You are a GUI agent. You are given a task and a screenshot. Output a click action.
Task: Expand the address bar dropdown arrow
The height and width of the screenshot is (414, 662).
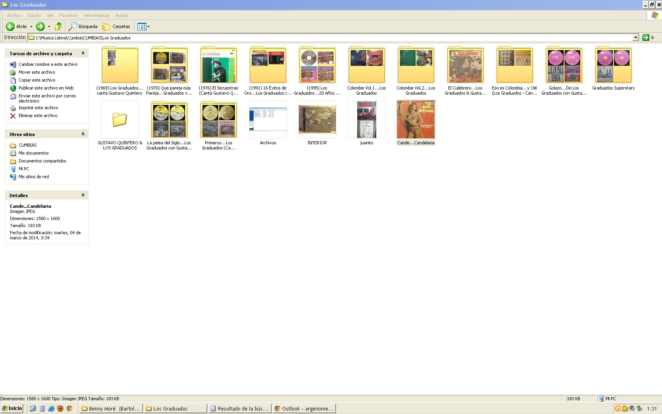[x=636, y=37]
